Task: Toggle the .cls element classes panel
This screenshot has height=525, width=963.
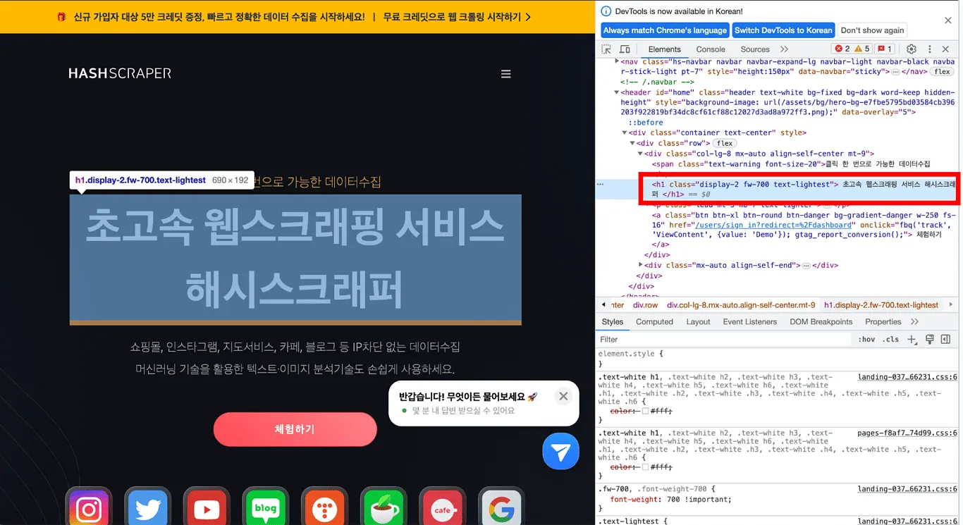Action: click(891, 340)
